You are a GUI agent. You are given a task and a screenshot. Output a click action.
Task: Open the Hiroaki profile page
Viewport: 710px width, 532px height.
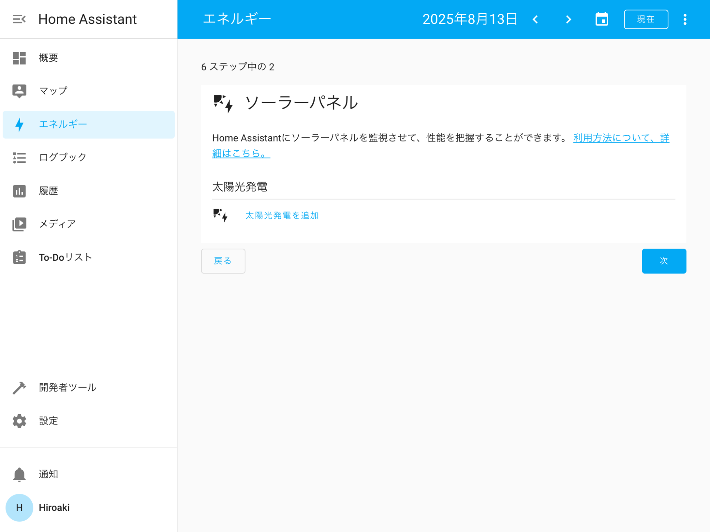click(89, 508)
